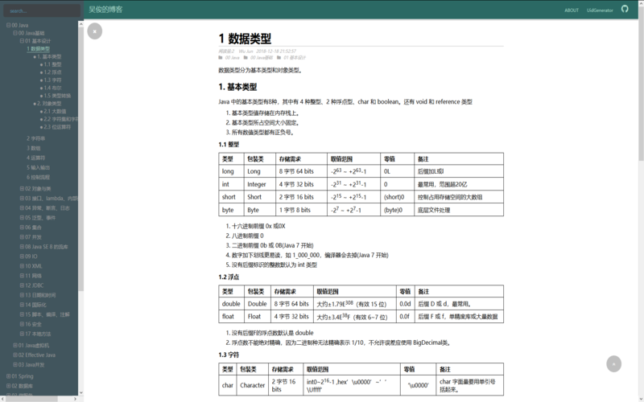Click the sidebar search input field
Screen dimensions: 644x402
(x=40, y=10)
